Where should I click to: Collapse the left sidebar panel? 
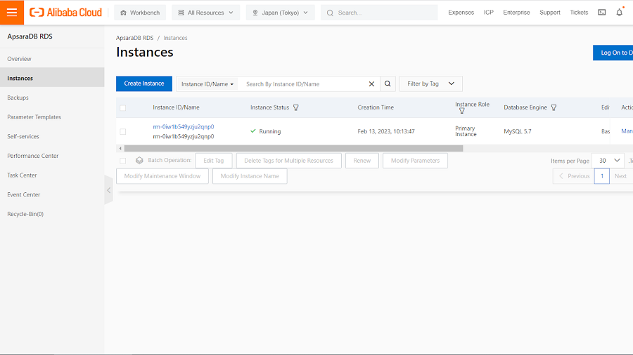(108, 190)
